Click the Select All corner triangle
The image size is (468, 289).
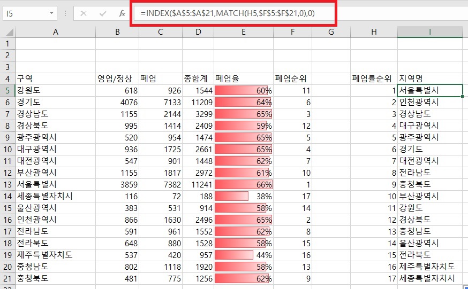(x=10, y=32)
